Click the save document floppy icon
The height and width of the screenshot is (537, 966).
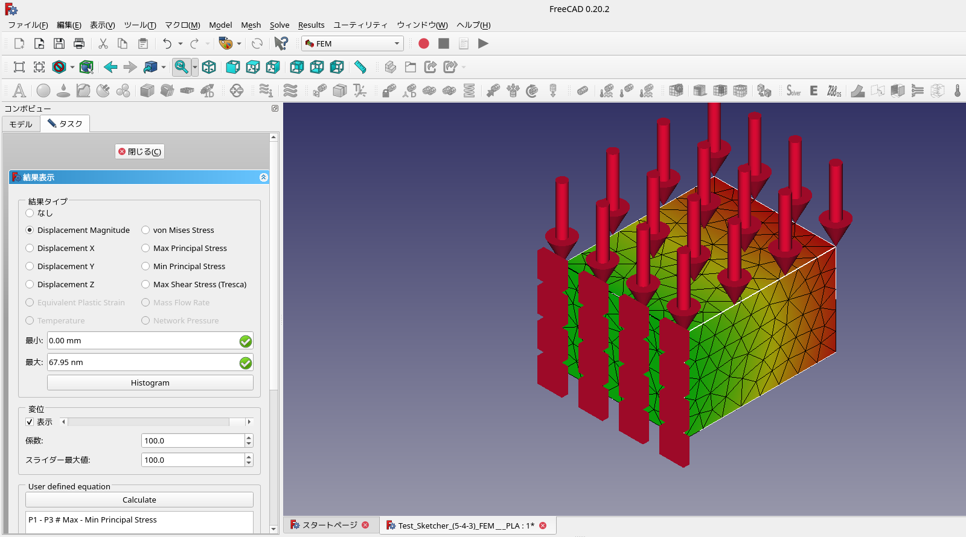click(x=59, y=43)
